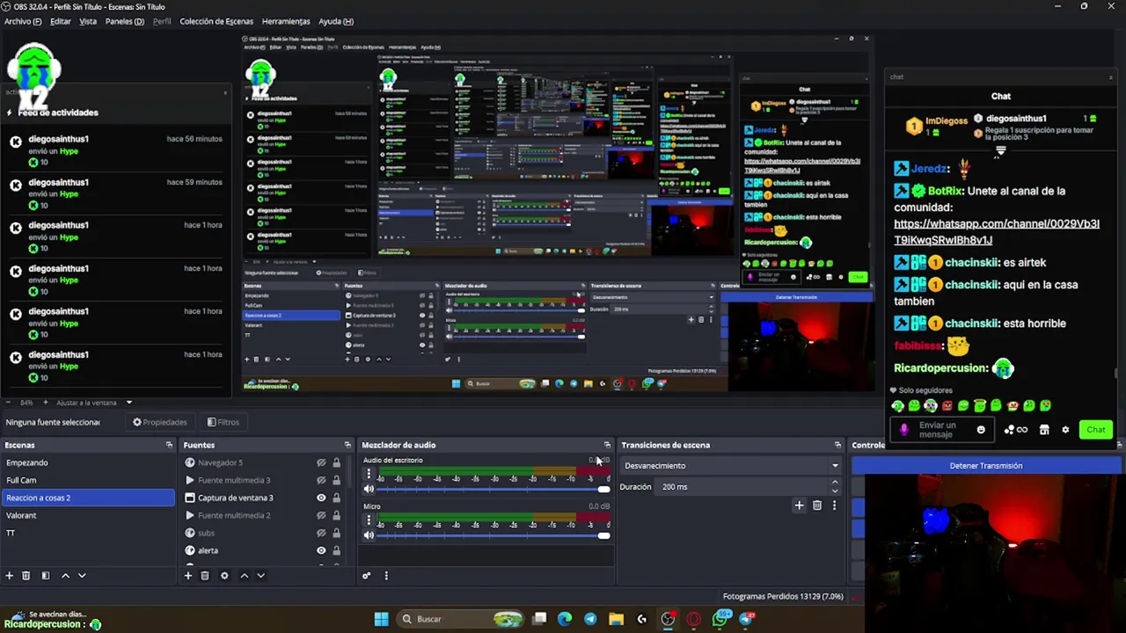The height and width of the screenshot is (633, 1126).
Task: Open audio mixer three-dot menu at bottom
Action: pyautogui.click(x=385, y=576)
